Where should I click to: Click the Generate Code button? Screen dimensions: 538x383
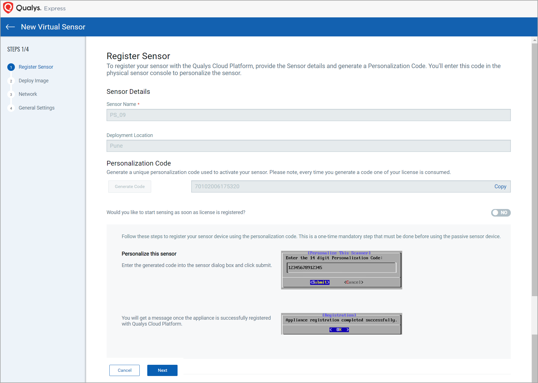[x=129, y=186]
